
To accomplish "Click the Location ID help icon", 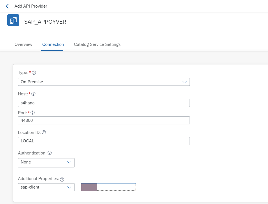I will [44, 132].
